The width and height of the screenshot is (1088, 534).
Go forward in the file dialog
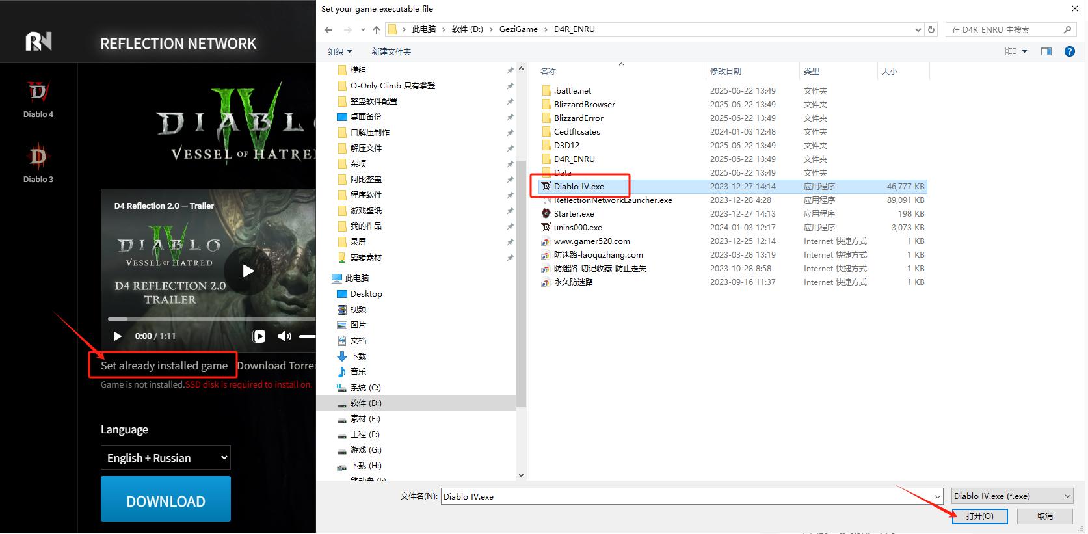click(x=348, y=29)
